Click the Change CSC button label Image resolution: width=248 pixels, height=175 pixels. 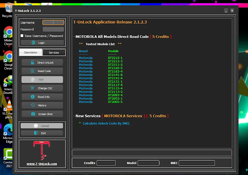[x=45, y=88]
